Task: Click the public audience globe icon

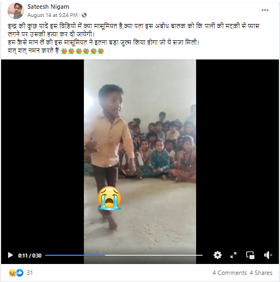Action: tap(84, 15)
